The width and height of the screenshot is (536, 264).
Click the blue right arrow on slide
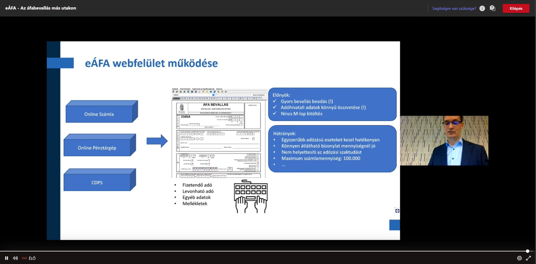click(157, 141)
